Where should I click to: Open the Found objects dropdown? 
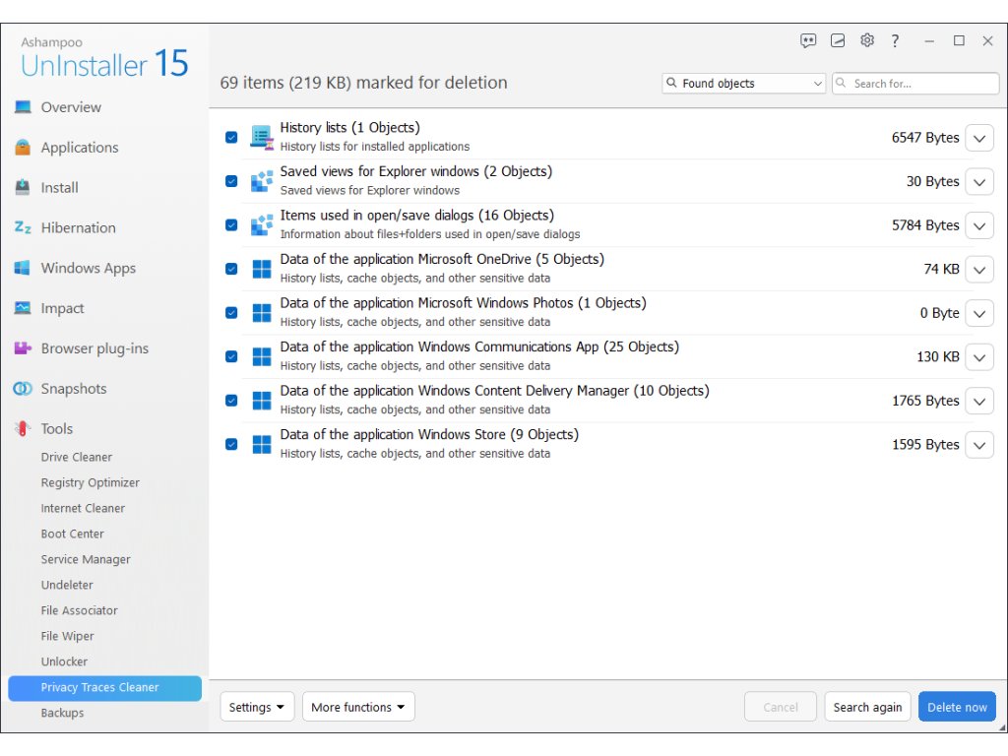[x=744, y=83]
